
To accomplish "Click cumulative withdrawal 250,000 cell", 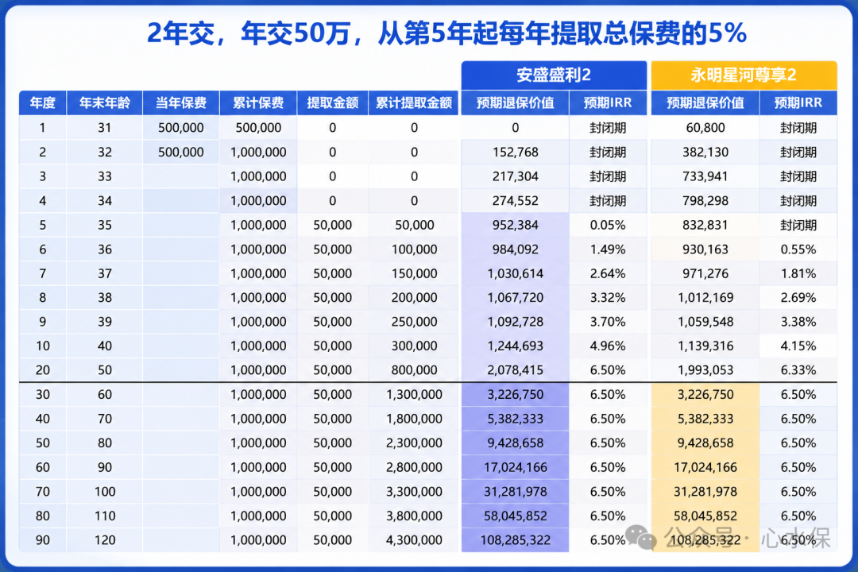I will (x=414, y=322).
